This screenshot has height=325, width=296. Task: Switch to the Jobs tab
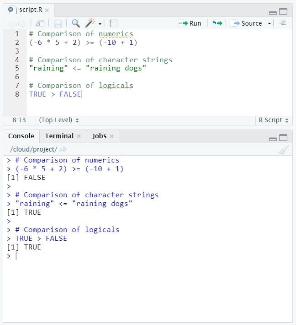pos(99,136)
